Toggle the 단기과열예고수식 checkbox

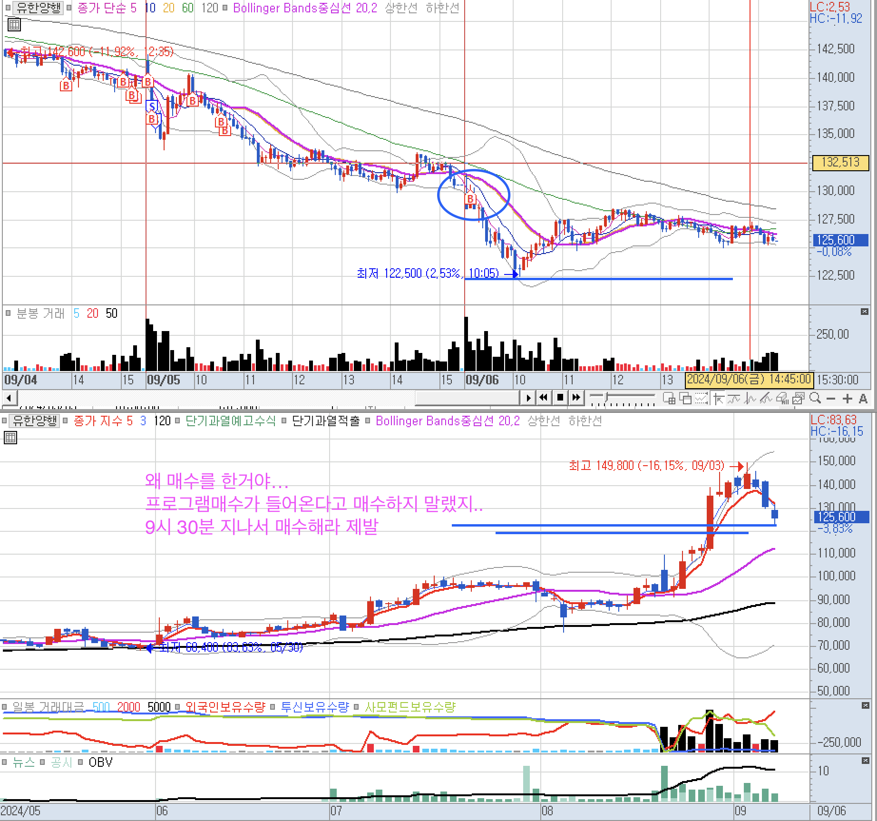pyautogui.click(x=177, y=421)
